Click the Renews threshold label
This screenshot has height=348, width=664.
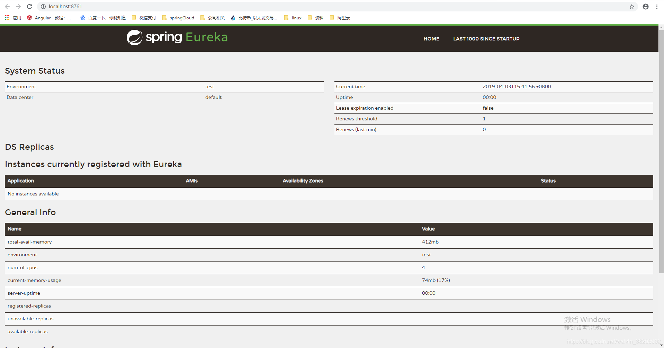(357, 119)
